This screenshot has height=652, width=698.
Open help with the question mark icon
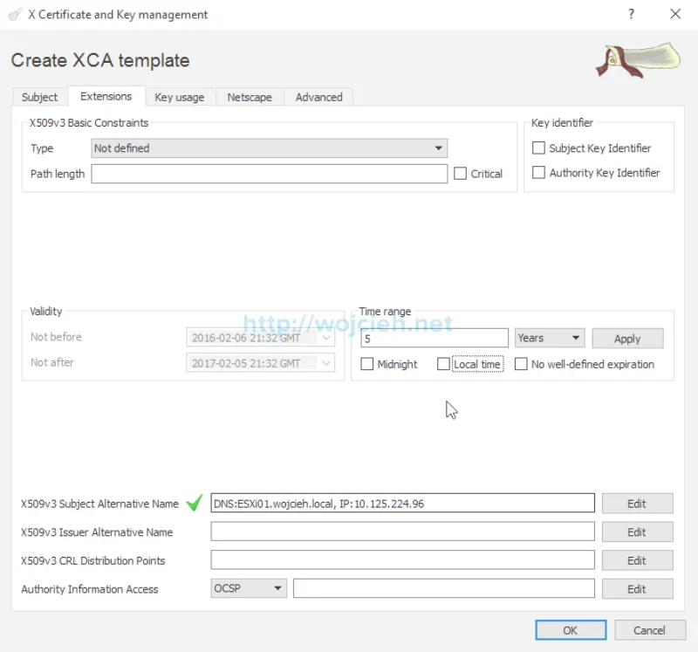pyautogui.click(x=631, y=14)
